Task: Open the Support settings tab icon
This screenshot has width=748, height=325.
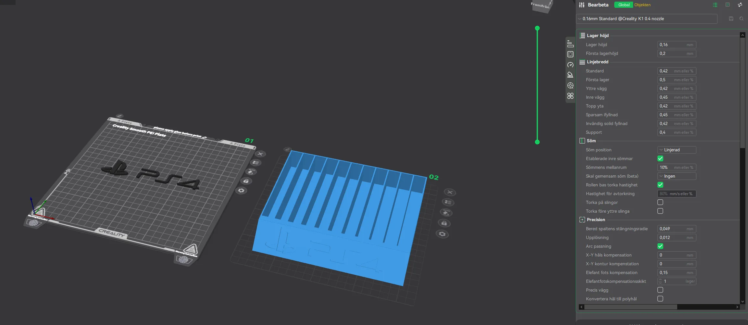Action: (x=570, y=75)
